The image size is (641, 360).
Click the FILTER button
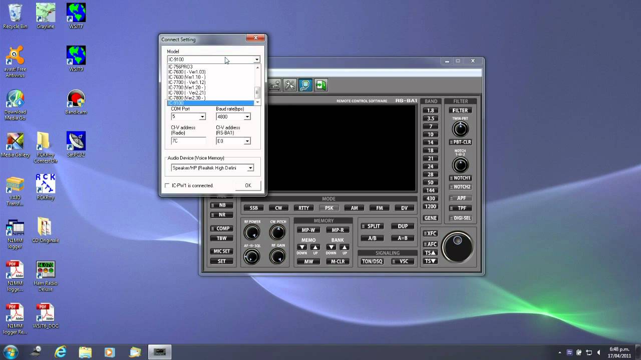pyautogui.click(x=460, y=110)
